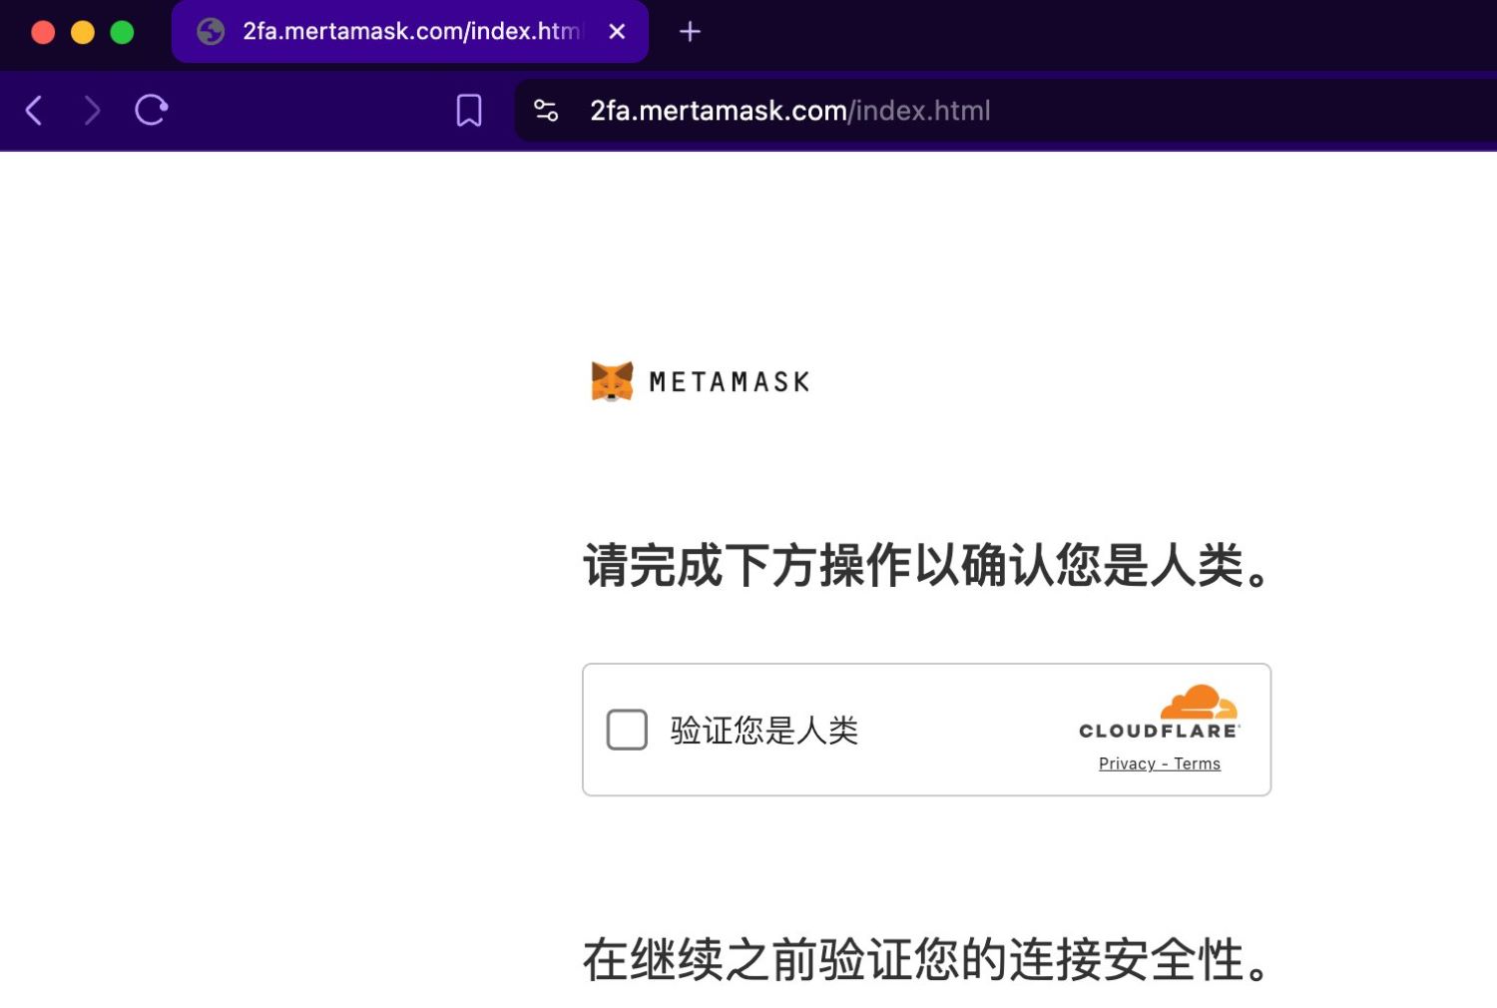Click the MetaMask fox logo
Screen dimensions: 1497x1008
612,380
